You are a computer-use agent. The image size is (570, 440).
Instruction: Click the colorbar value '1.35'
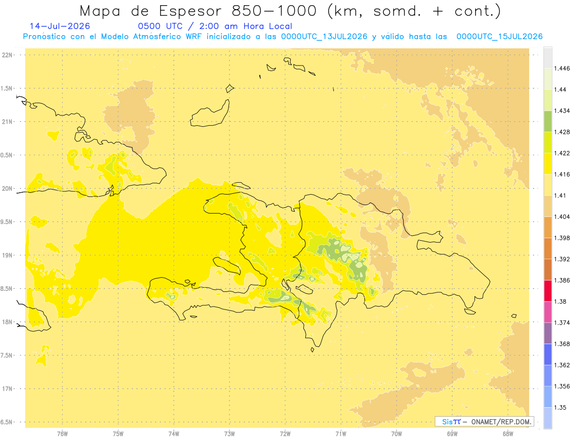tap(560, 407)
